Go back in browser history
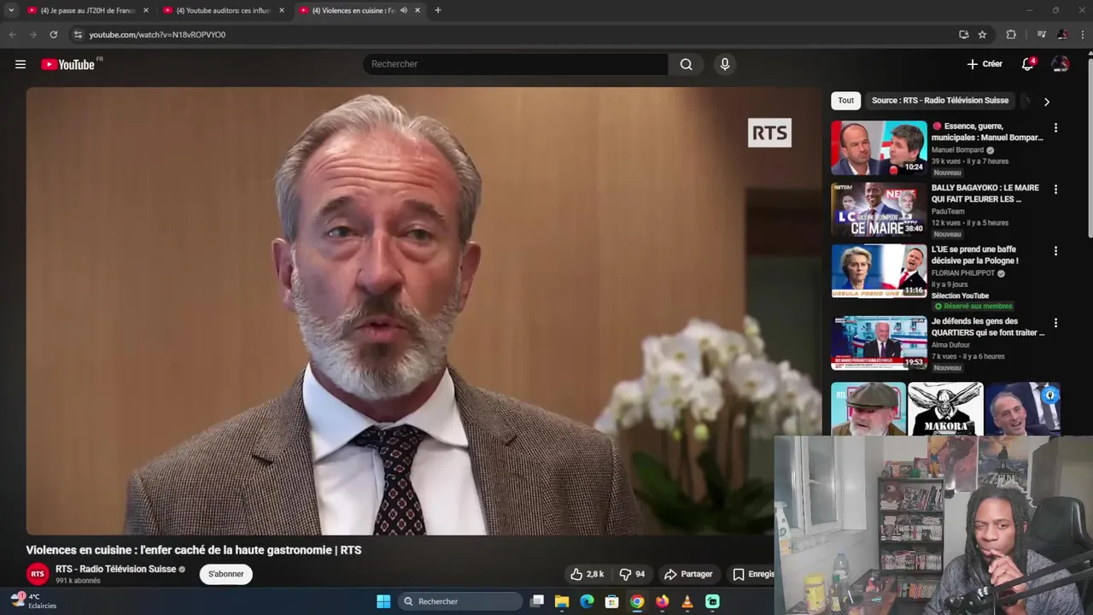The height and width of the screenshot is (615, 1093). coord(12,35)
